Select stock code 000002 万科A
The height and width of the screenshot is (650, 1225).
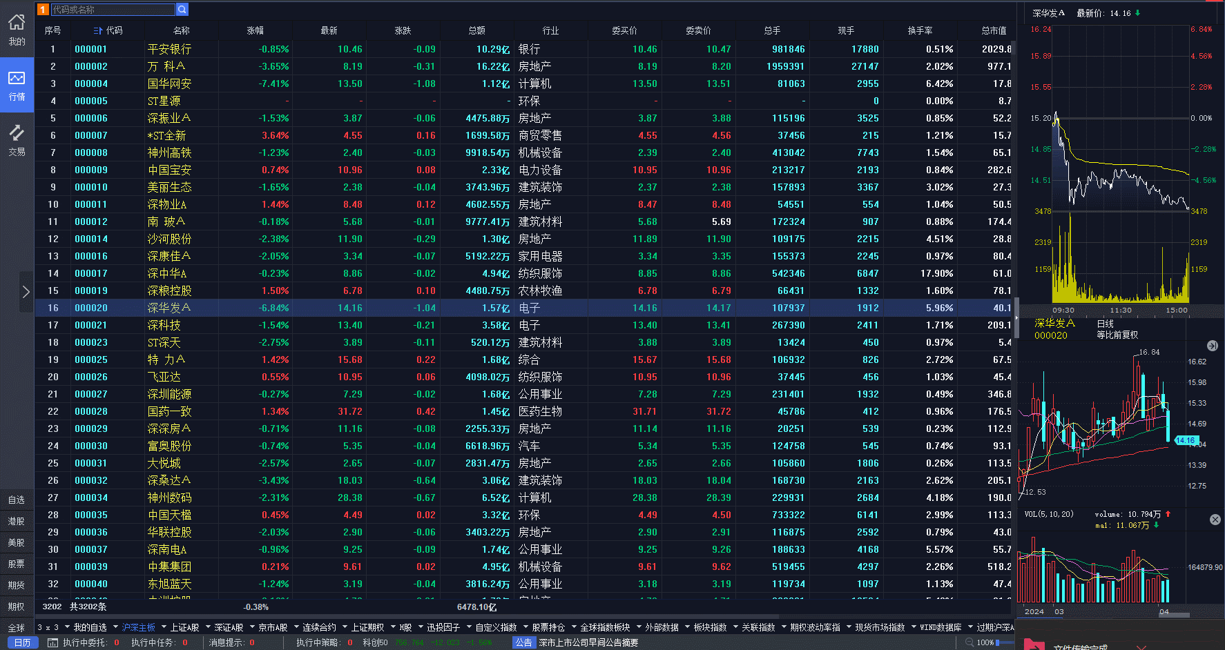[x=91, y=66]
